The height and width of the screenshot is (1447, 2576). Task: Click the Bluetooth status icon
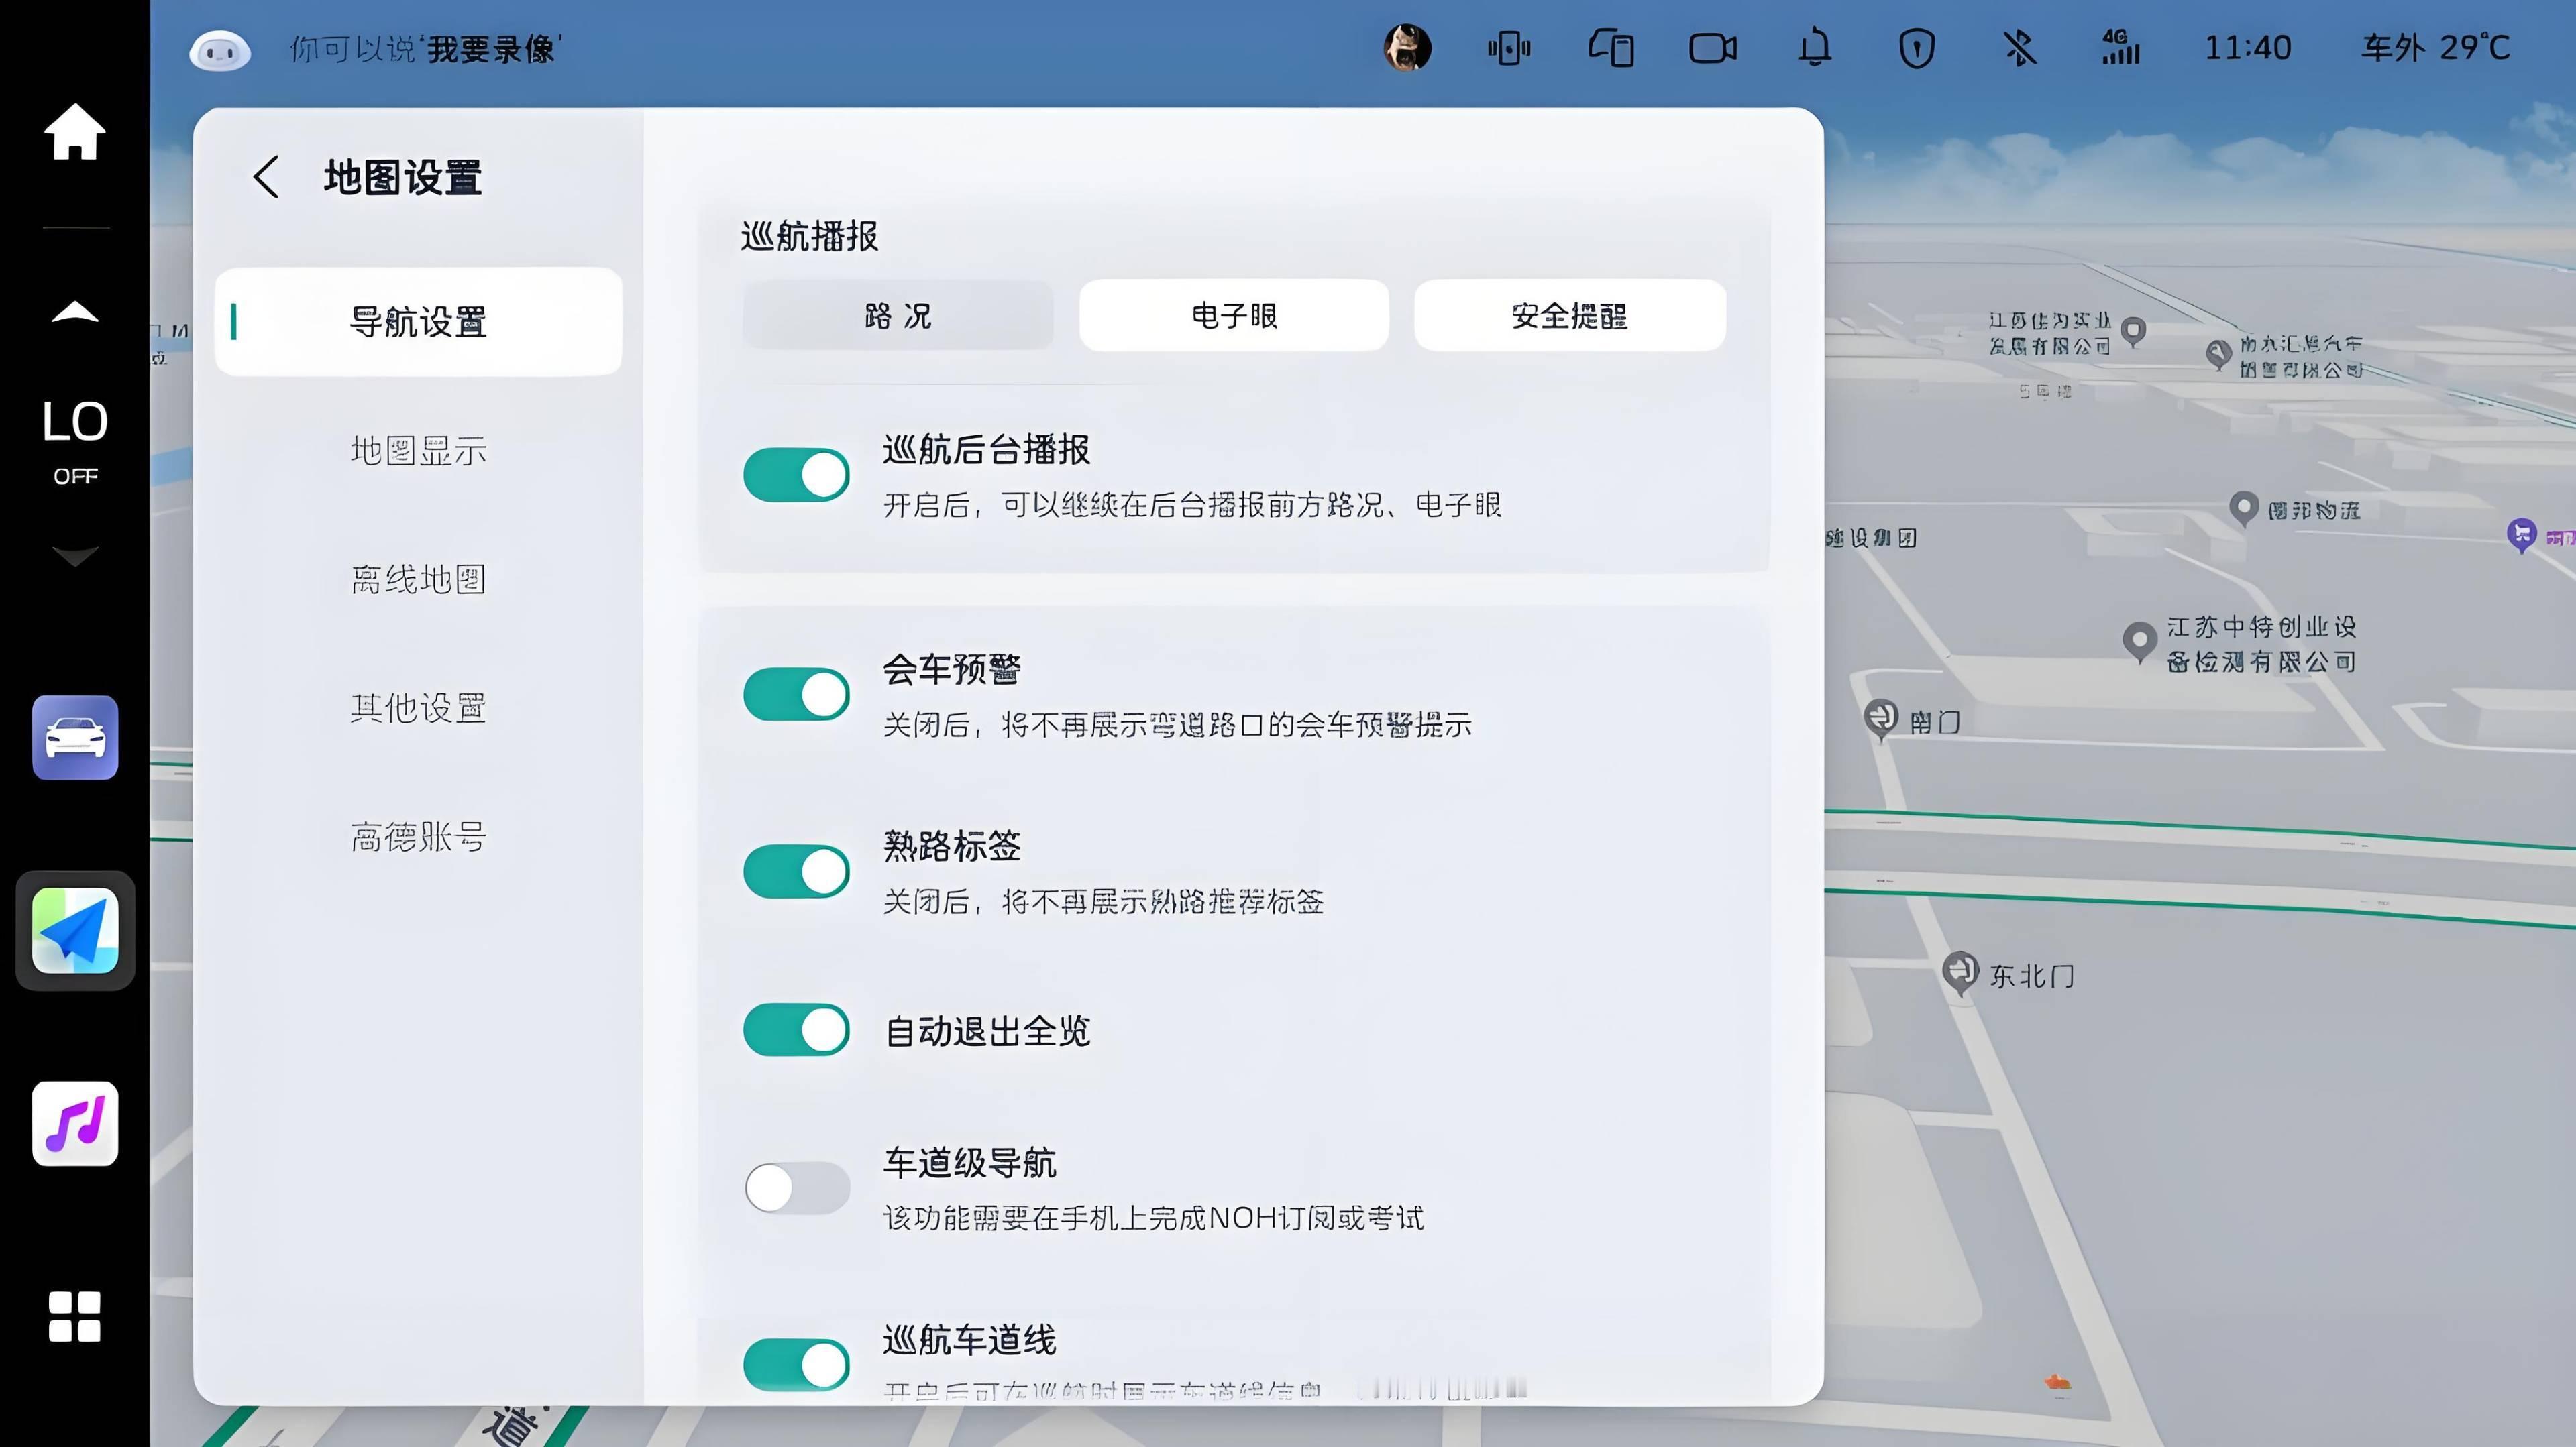(2019, 48)
